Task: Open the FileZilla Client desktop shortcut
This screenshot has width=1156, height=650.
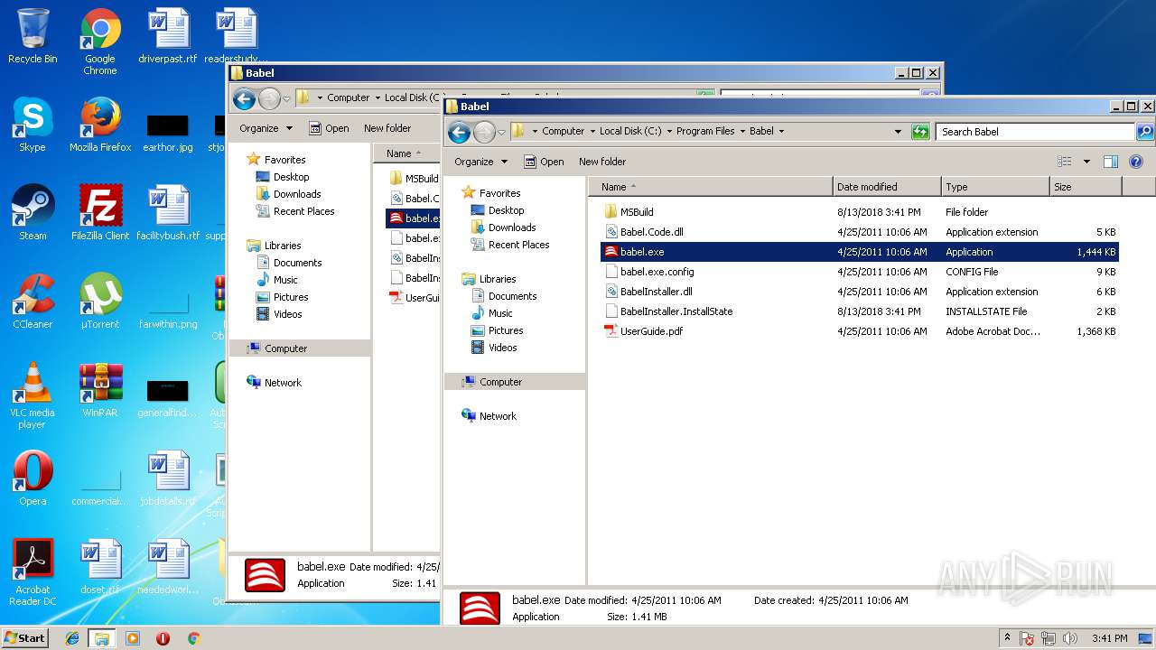Action: click(100, 213)
